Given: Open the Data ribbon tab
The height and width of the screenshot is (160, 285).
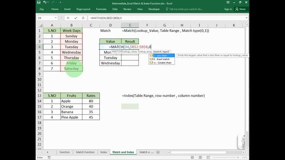Looking at the screenshot, I should [115, 9].
